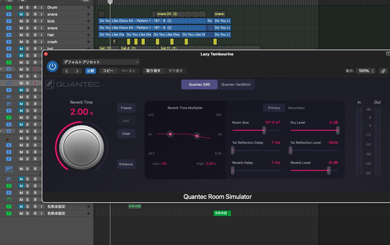This screenshot has height=245, width=390.
Task: Click the 10^4 m³ room size value
Action: point(272,123)
